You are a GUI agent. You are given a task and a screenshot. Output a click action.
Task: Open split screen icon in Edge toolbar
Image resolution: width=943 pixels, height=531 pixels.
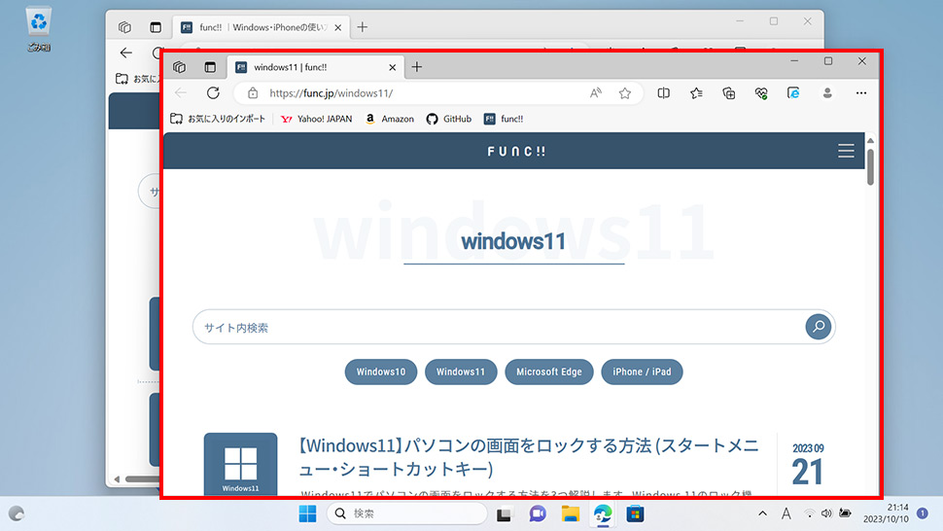[663, 93]
